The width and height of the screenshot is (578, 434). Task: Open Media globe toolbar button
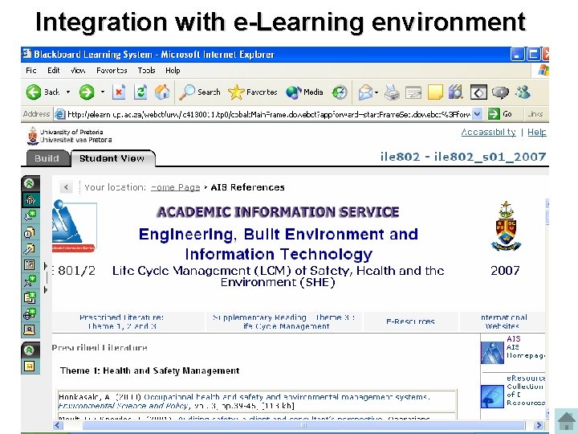click(304, 92)
